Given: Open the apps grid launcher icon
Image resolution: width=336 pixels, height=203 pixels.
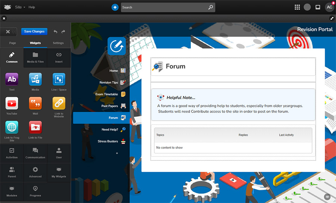Looking at the screenshot, I should coord(297,7).
